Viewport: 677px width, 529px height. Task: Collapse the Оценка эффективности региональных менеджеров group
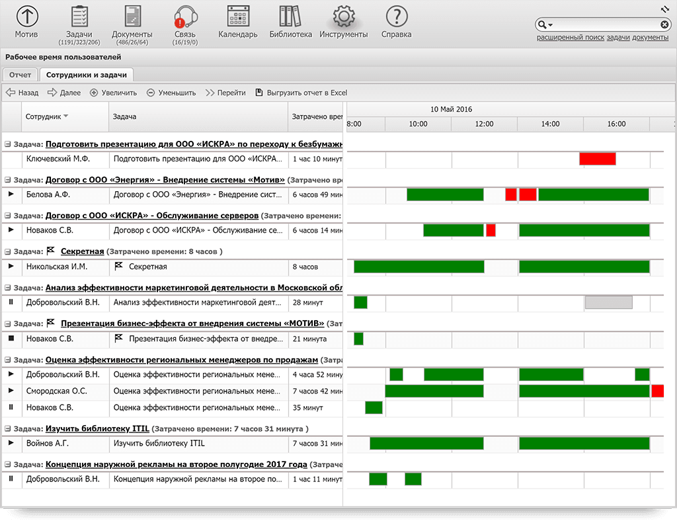[8, 360]
